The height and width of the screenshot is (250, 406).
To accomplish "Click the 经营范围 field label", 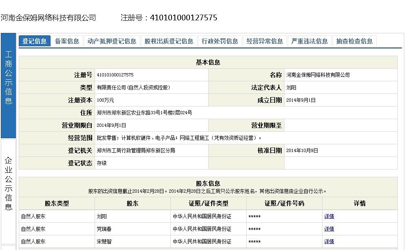I will [80, 138].
